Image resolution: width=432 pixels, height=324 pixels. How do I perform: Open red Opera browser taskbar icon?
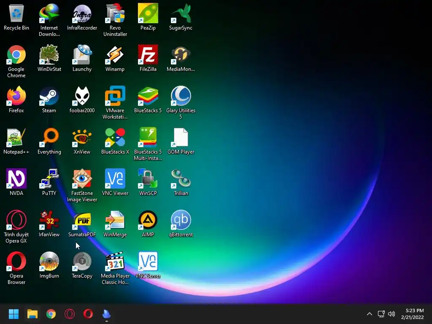coord(88,314)
